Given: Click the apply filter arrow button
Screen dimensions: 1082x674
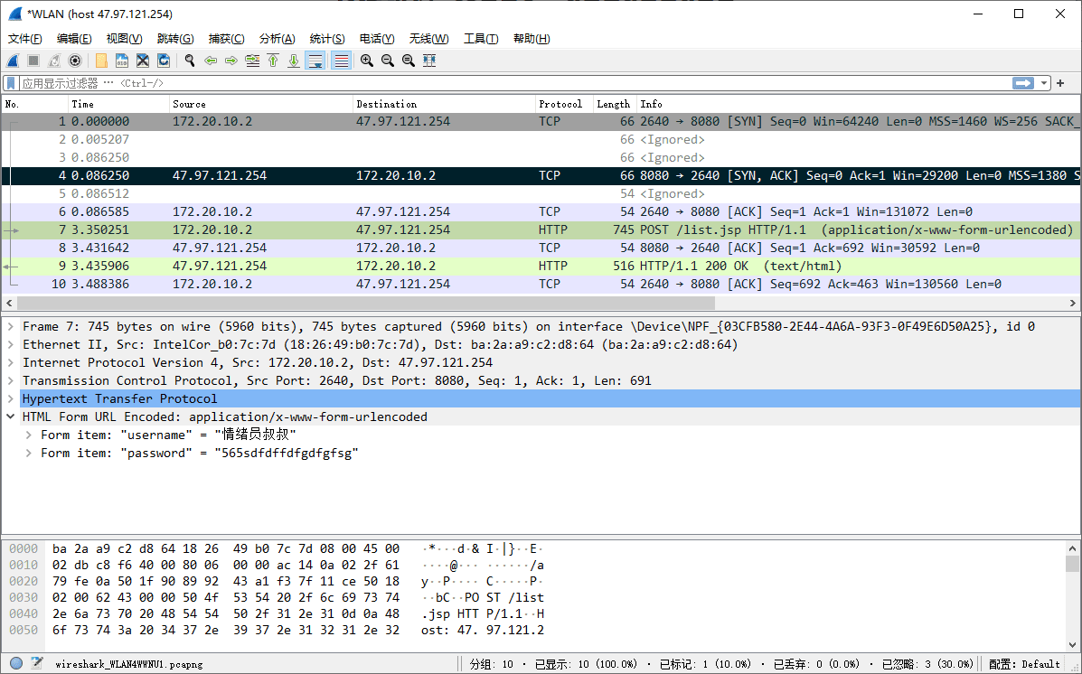Looking at the screenshot, I should [1023, 83].
